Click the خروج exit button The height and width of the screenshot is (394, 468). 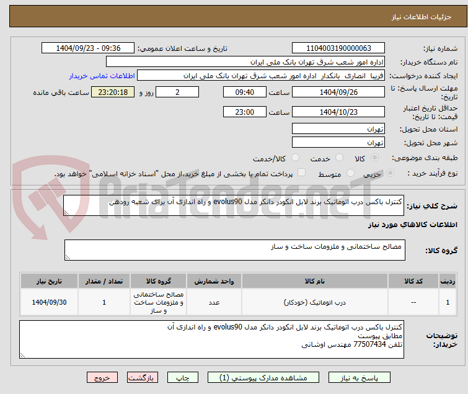102,378
